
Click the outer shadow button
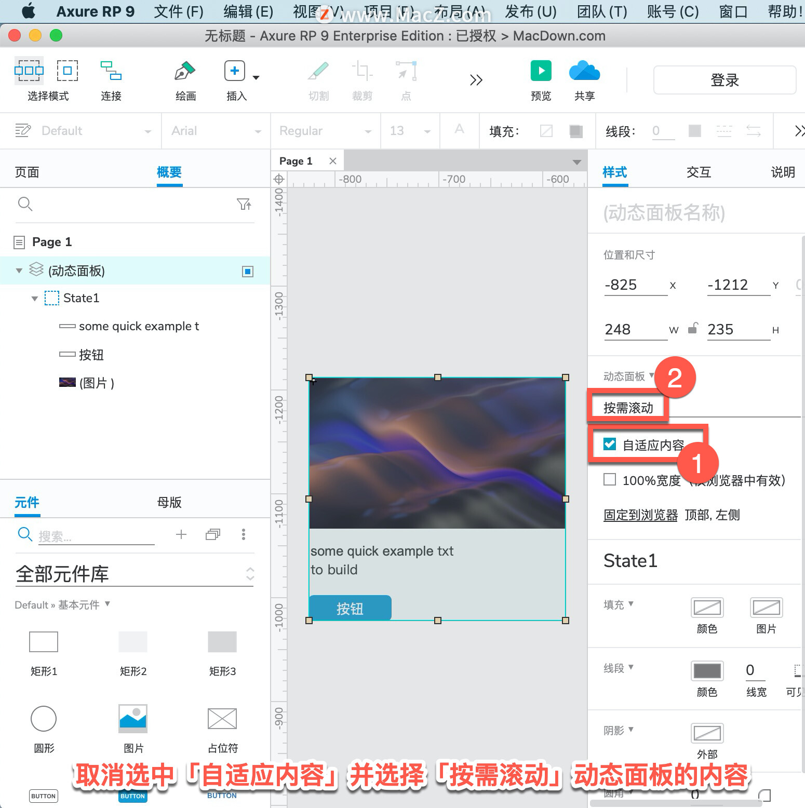(707, 733)
